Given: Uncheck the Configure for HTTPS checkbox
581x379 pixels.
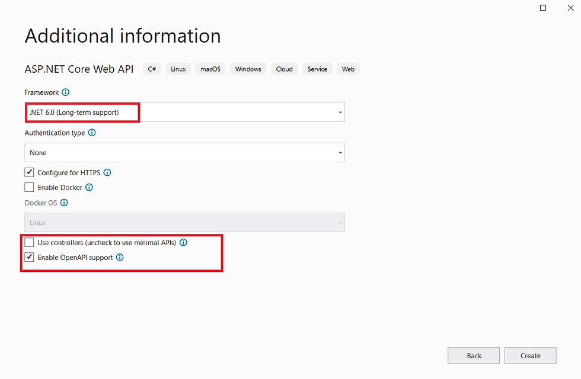Looking at the screenshot, I should [x=29, y=172].
